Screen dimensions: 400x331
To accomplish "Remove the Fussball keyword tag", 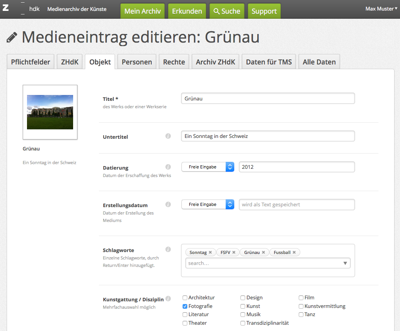I will coord(294,252).
